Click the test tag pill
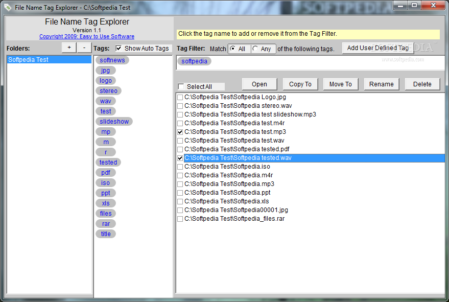The image size is (449, 302). [x=106, y=111]
